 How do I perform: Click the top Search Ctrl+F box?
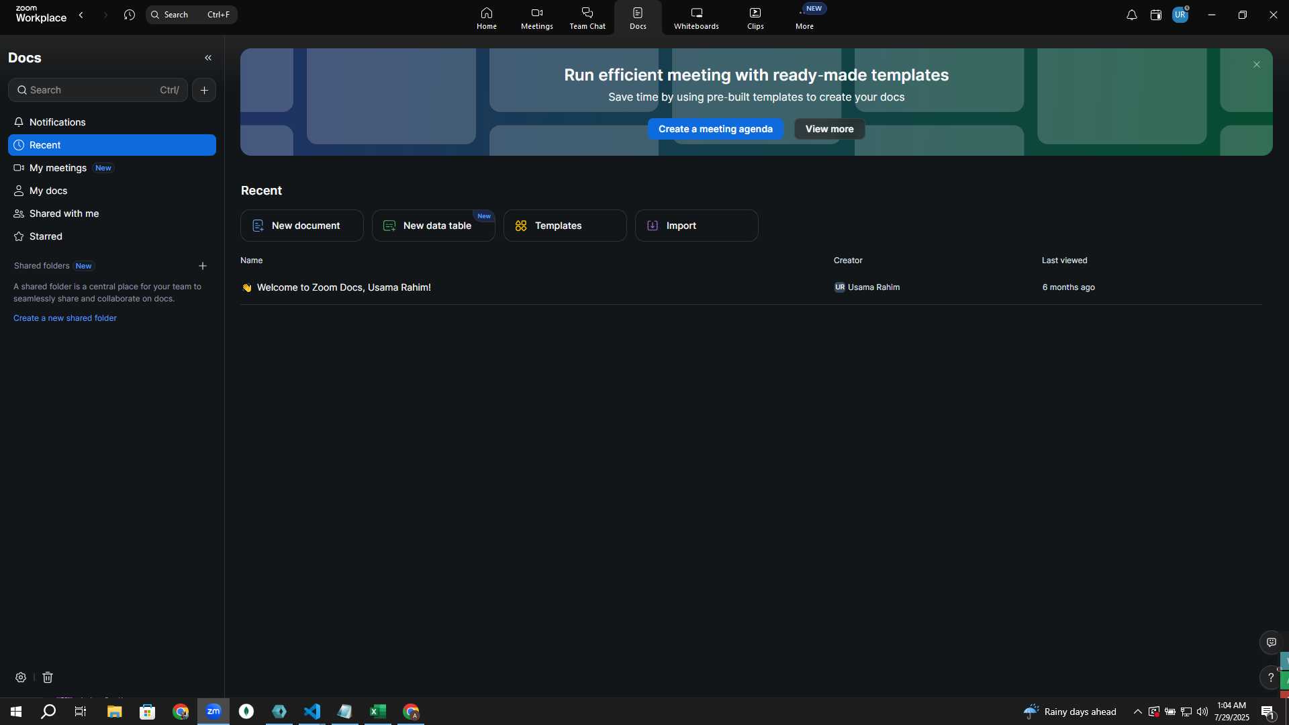[192, 15]
